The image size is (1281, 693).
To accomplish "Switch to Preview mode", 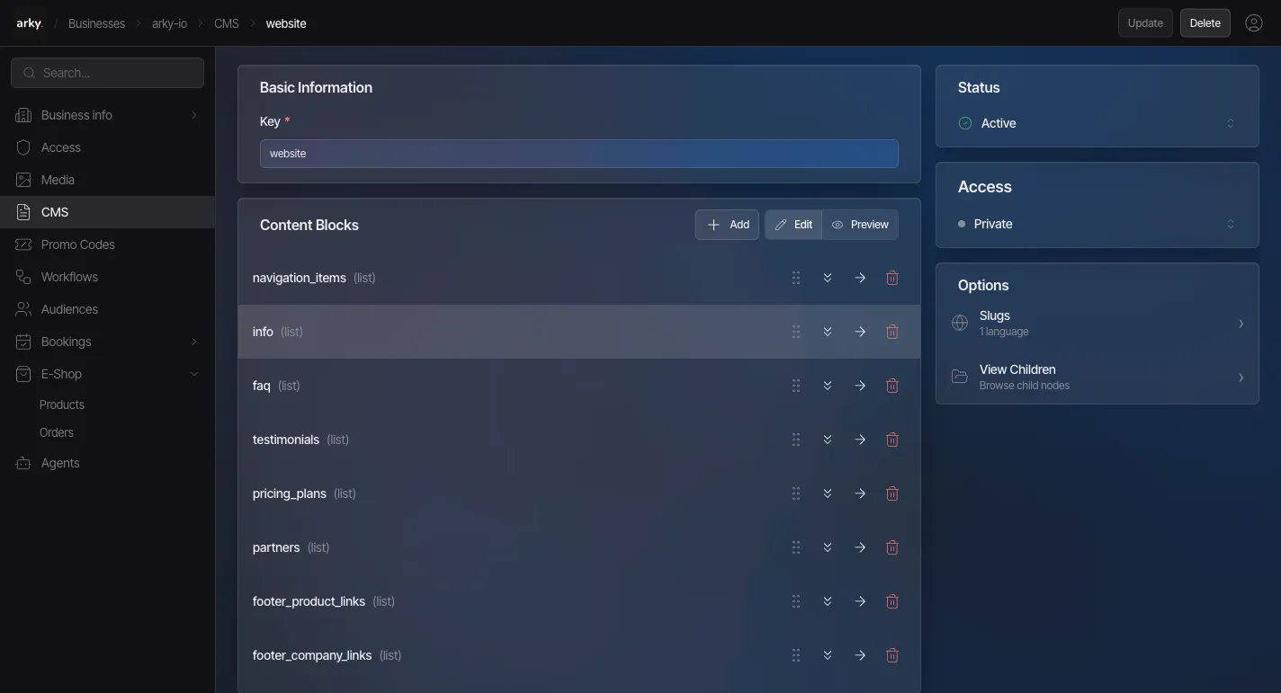I will tap(859, 224).
